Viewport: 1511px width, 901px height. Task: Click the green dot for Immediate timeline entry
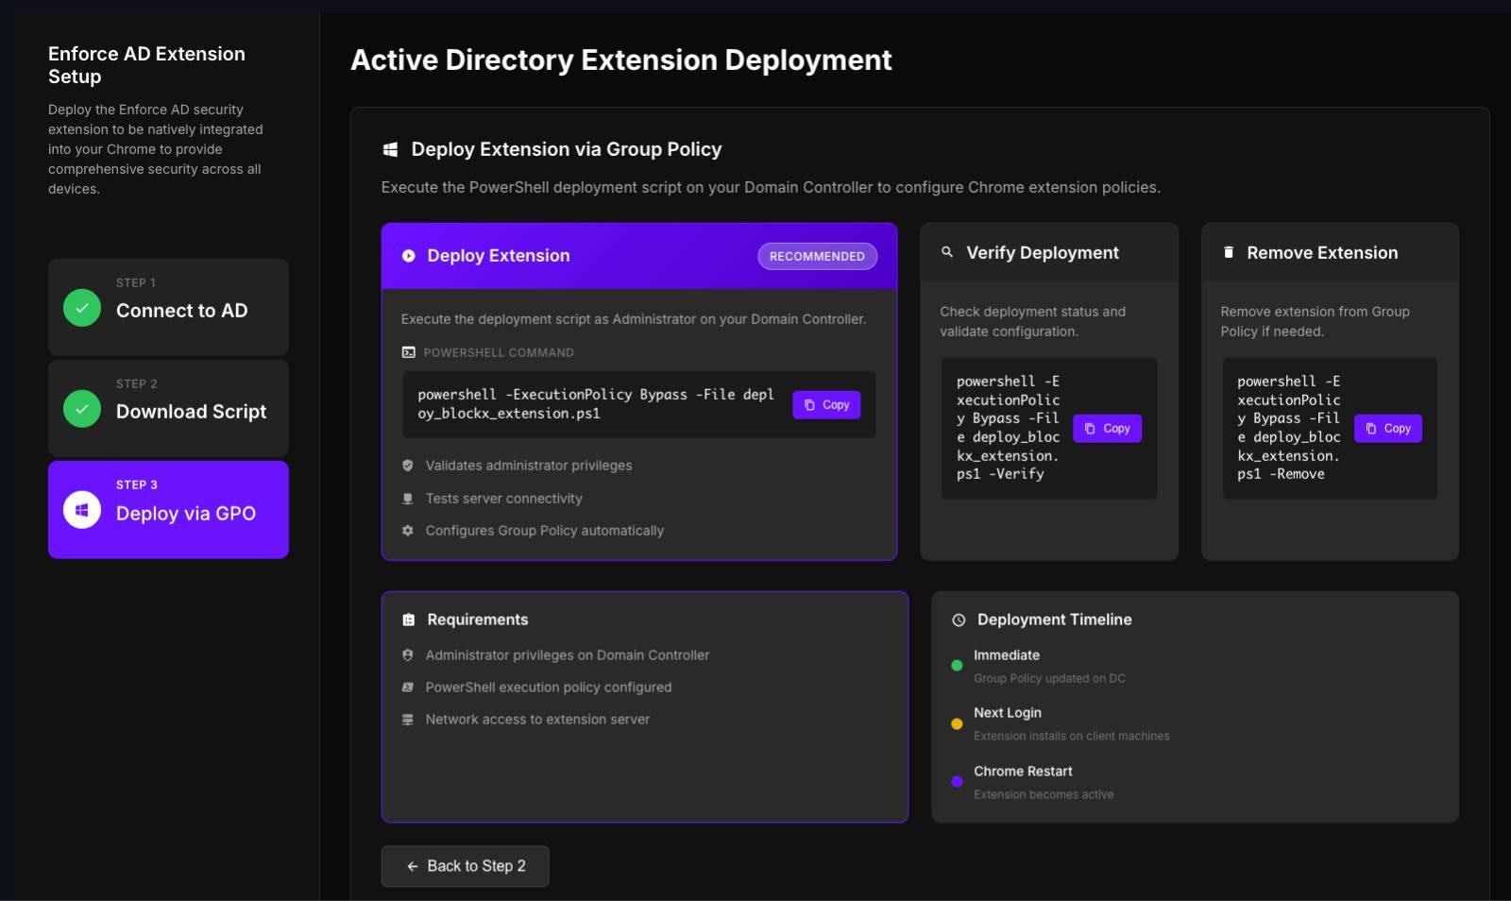point(957,666)
